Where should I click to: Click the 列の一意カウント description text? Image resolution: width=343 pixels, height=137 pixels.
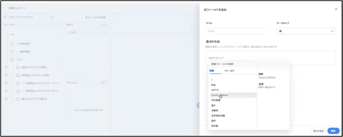pyautogui.click(x=267, y=87)
